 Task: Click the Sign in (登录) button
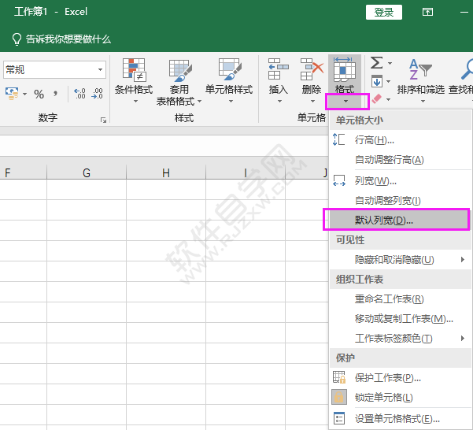pos(384,12)
